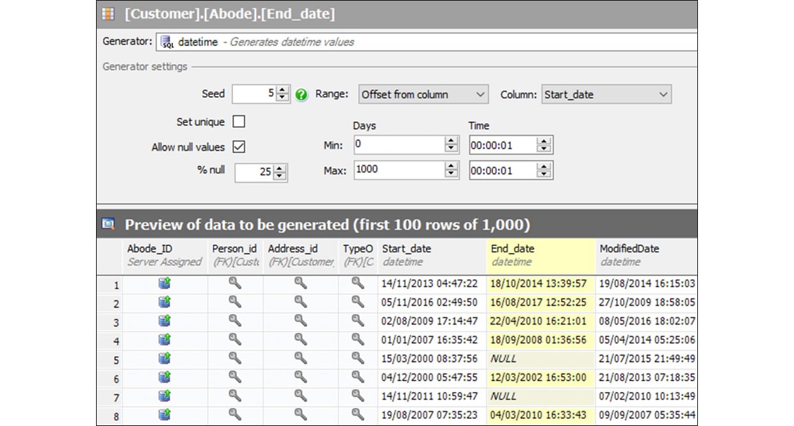Click Start_date cell 05/11/2016 02:49:50
This screenshot has height=426, width=794.
point(432,302)
